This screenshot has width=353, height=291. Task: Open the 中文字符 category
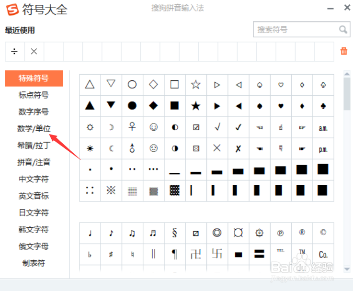click(x=34, y=179)
